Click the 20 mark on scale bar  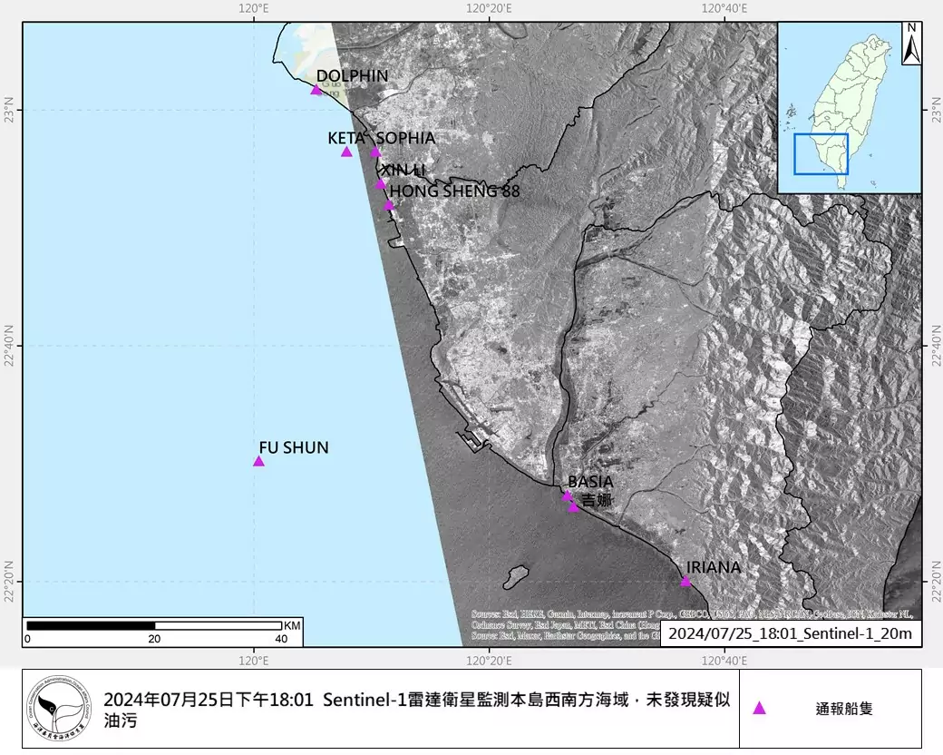(154, 639)
